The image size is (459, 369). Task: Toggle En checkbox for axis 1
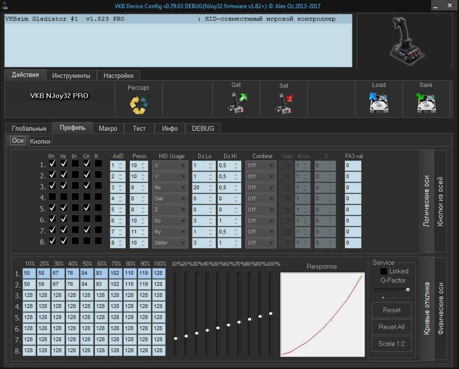pyautogui.click(x=52, y=163)
